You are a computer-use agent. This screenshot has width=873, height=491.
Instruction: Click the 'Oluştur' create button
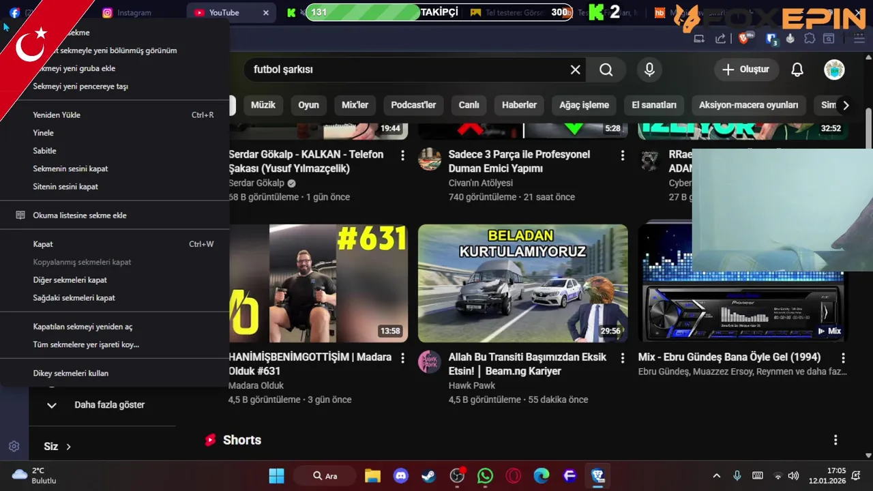tap(746, 70)
